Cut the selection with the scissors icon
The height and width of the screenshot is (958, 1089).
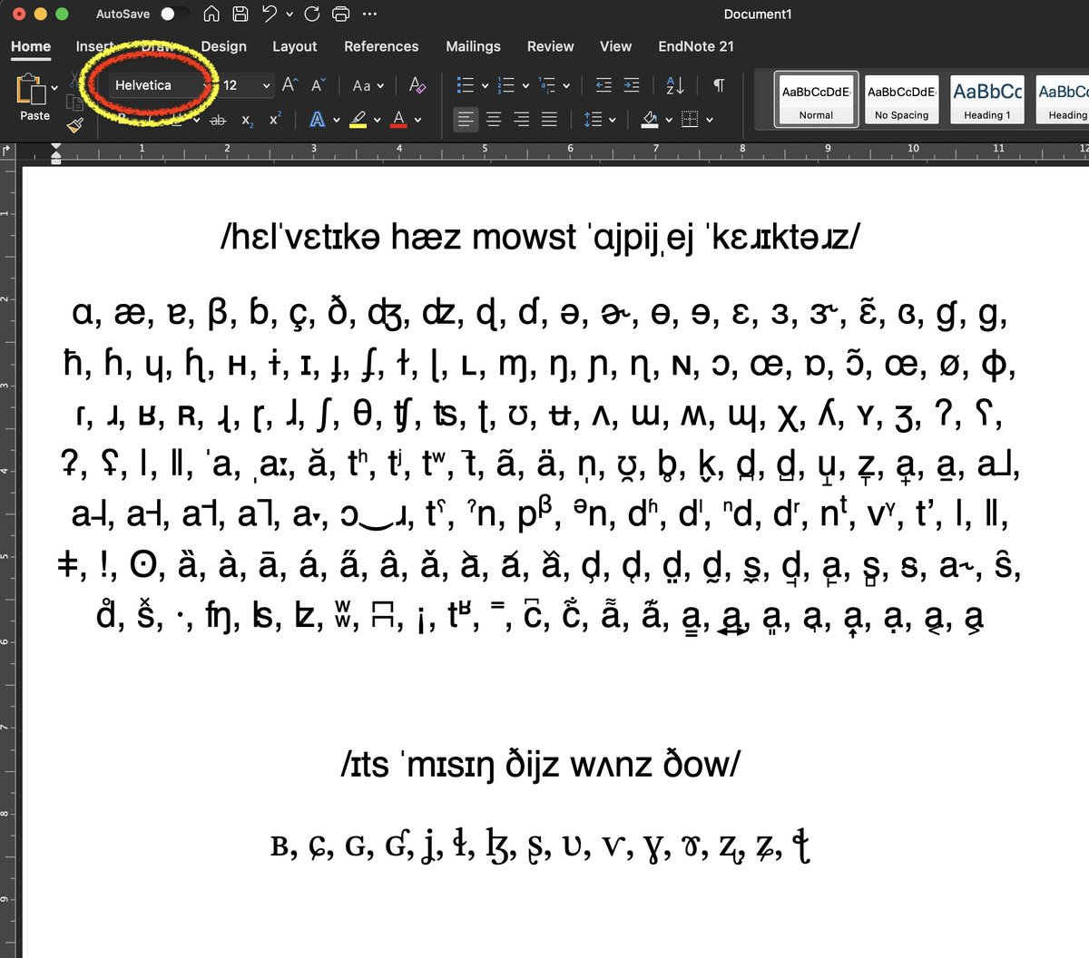pos(75,81)
